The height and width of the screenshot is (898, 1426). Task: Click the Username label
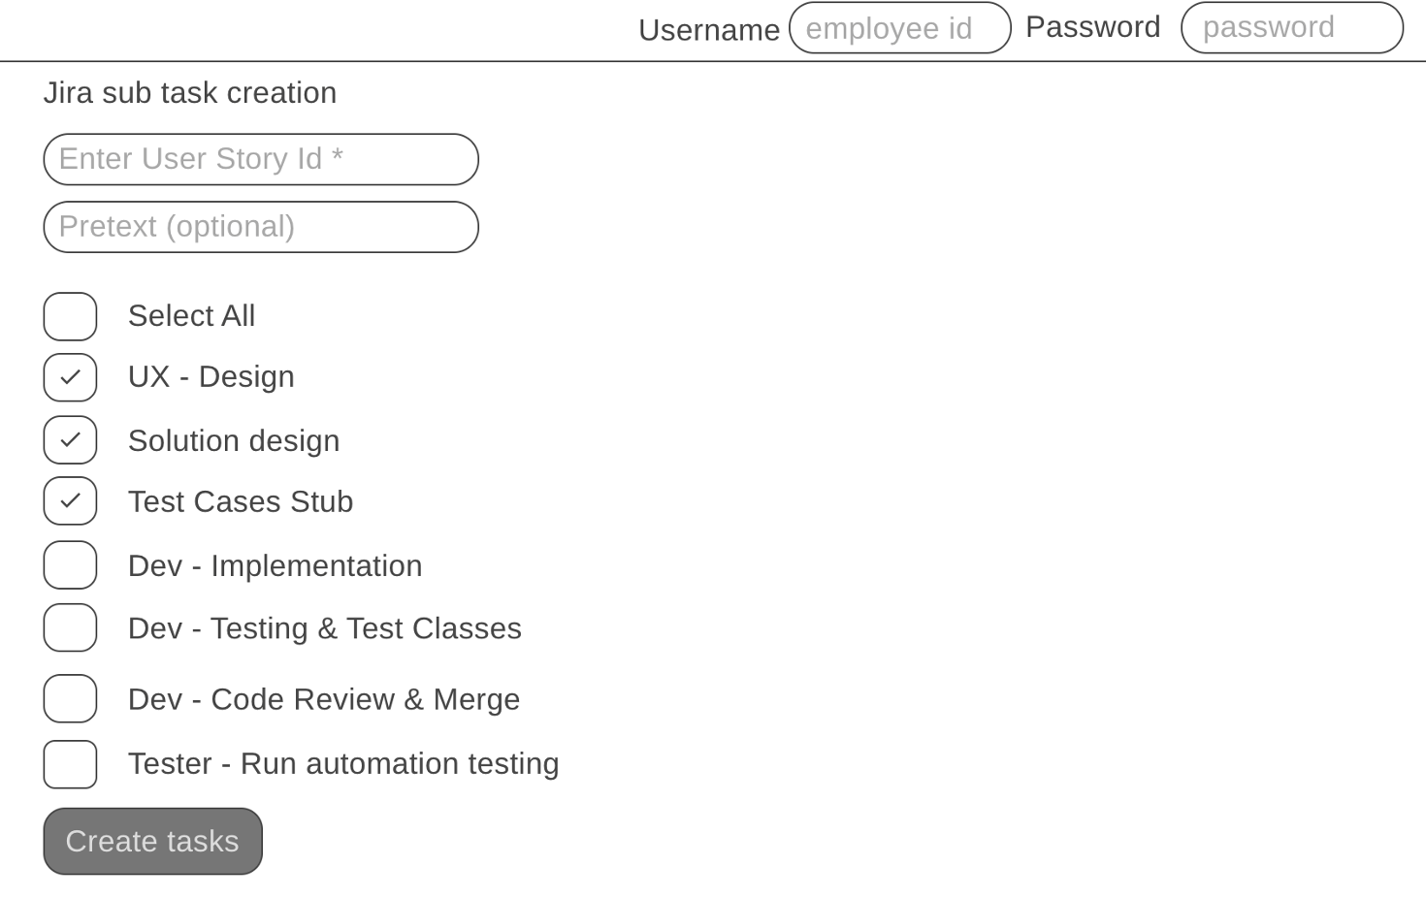[x=709, y=27]
